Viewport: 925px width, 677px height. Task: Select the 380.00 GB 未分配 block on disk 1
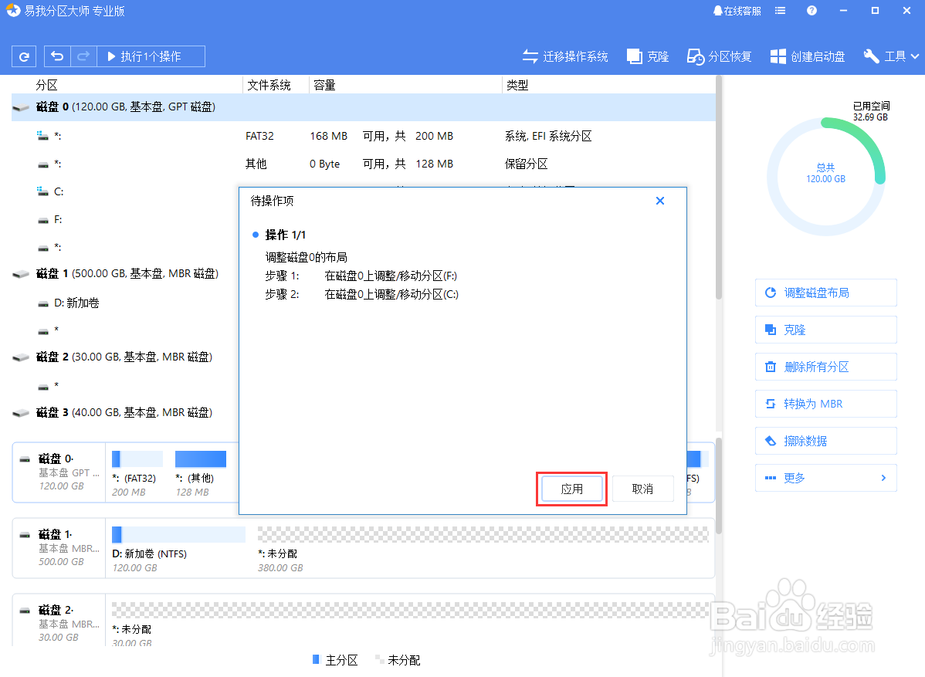(x=483, y=550)
